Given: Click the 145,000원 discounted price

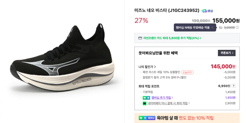Looking at the screenshot, I should [x=223, y=66].
